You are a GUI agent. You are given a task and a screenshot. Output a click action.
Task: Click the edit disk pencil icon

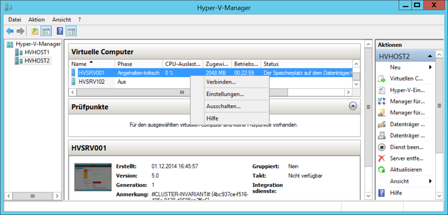pyautogui.click(x=381, y=124)
